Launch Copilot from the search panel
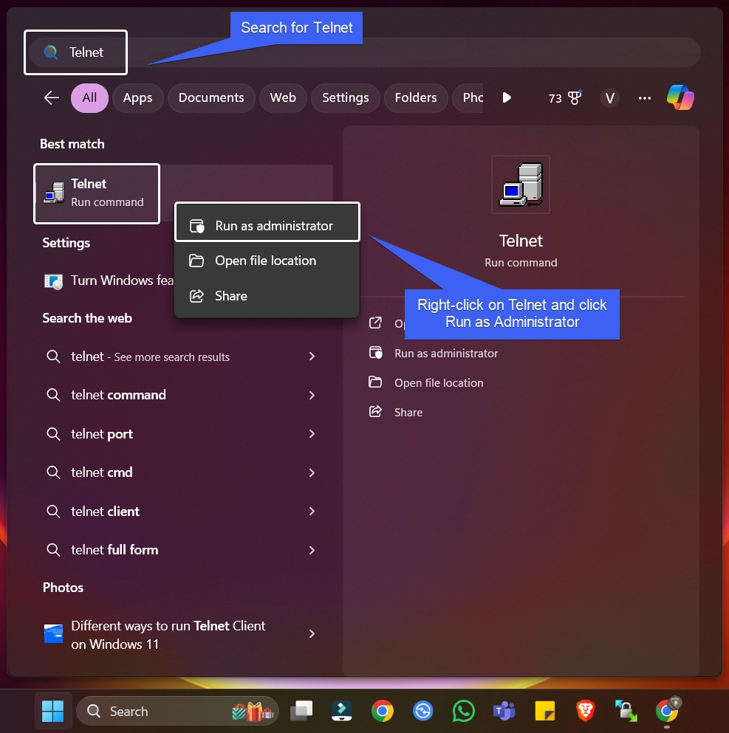This screenshot has width=729, height=733. (680, 97)
